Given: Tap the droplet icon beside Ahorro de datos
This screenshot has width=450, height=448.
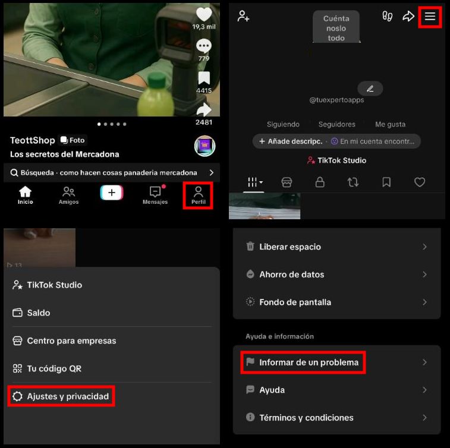Looking at the screenshot, I should (250, 274).
